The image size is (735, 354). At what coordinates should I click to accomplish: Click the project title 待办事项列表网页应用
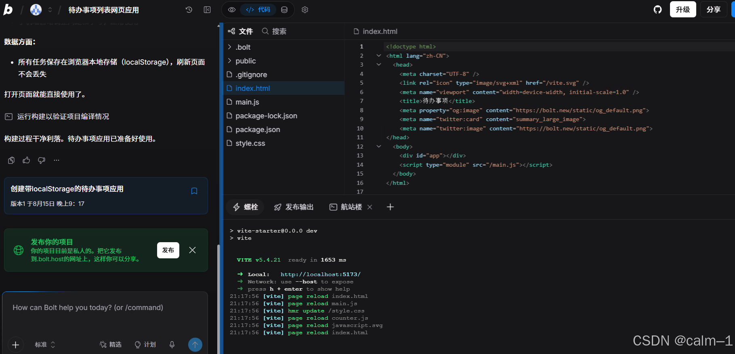click(104, 10)
